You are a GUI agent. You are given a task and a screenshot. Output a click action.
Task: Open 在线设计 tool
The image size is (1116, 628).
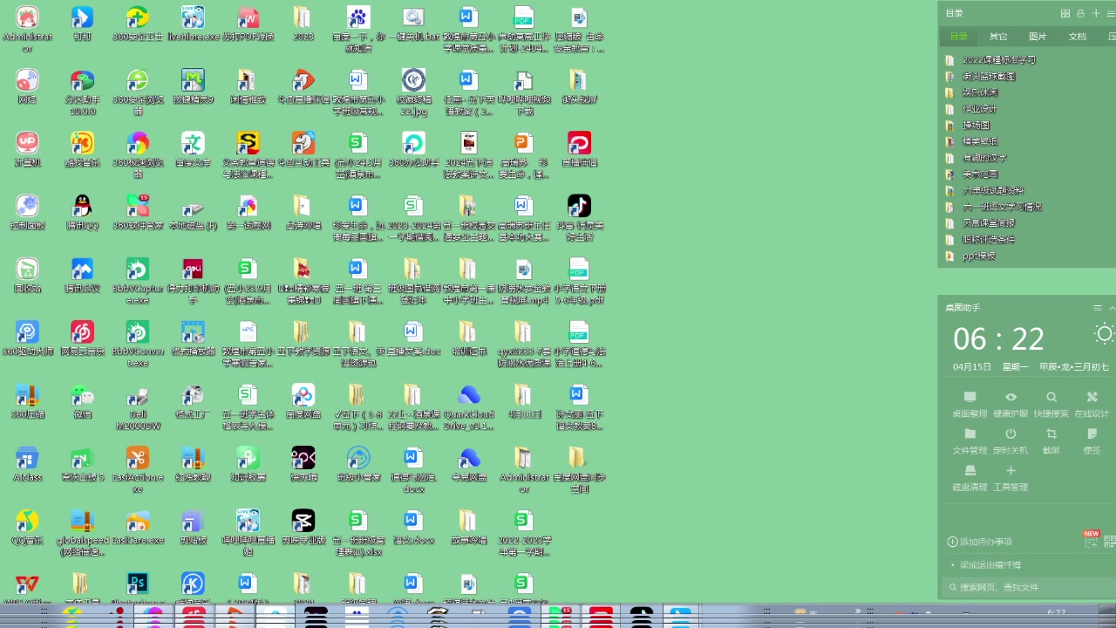(x=1092, y=404)
